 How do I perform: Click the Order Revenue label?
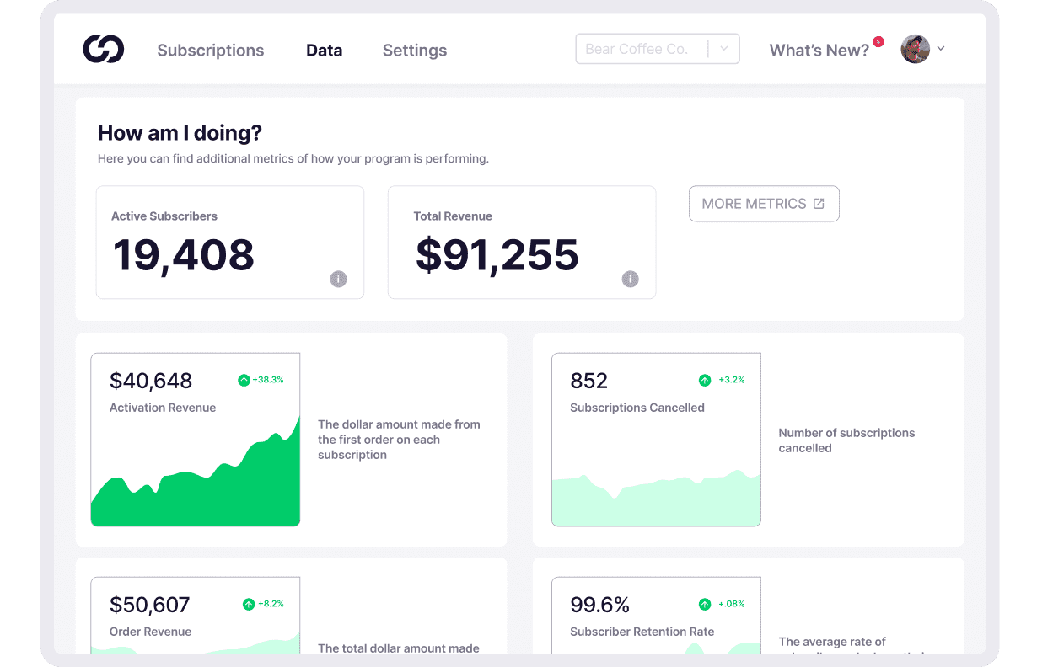point(150,632)
